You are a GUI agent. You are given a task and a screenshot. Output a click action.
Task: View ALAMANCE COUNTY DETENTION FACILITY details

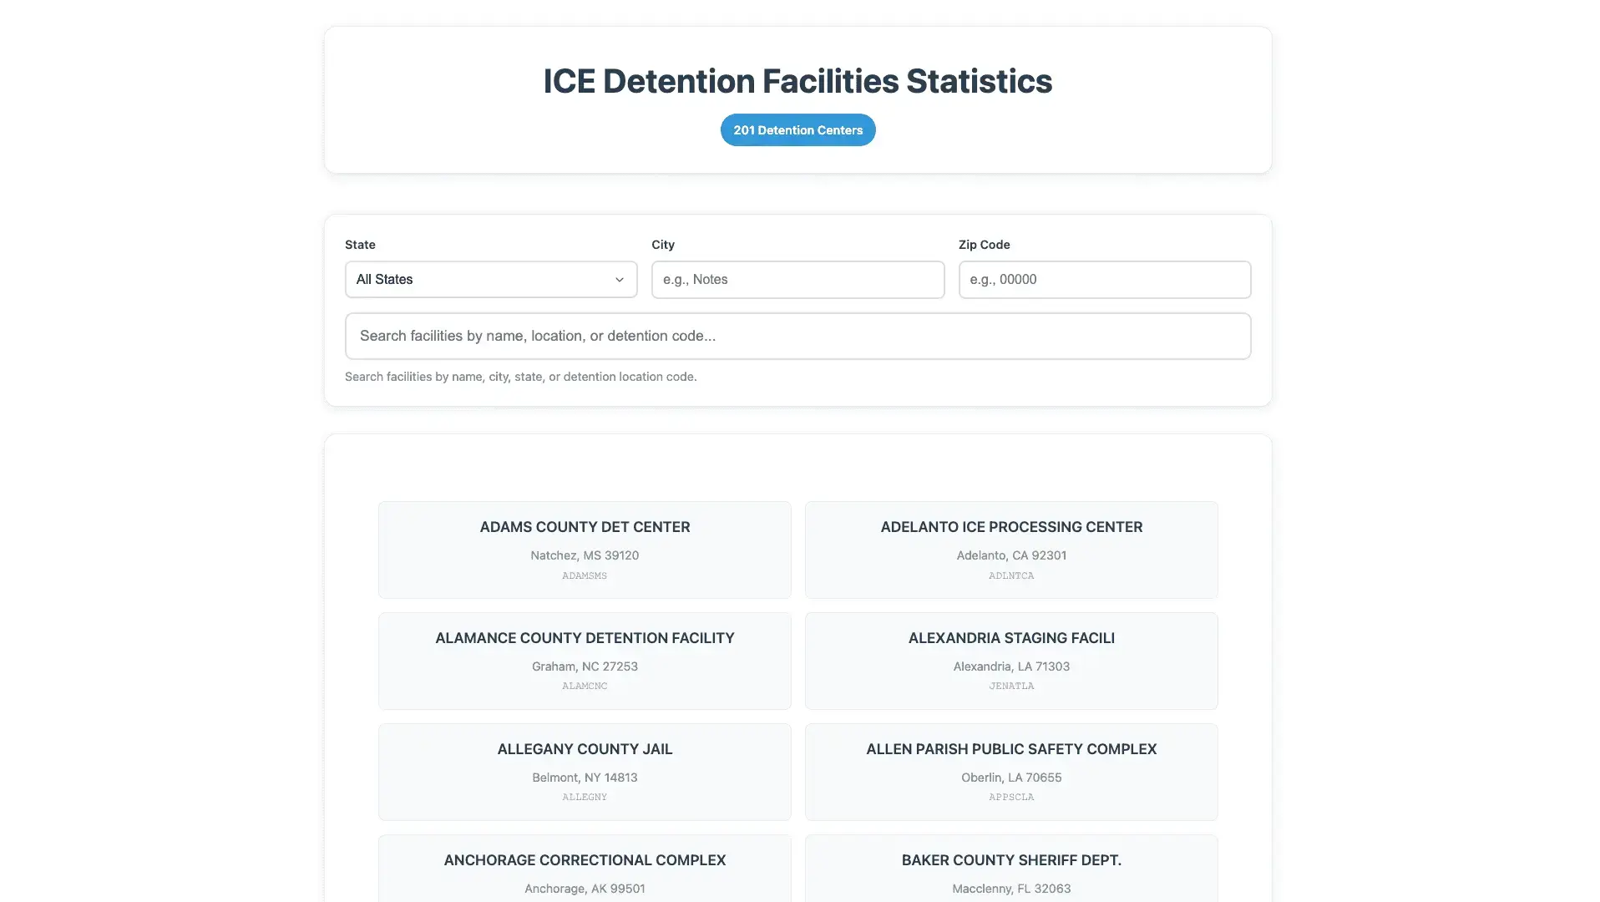584,660
